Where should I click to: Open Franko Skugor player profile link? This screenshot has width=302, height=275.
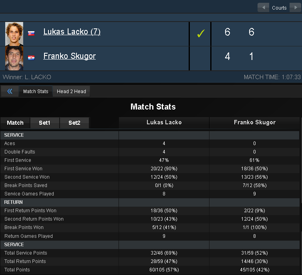(x=70, y=56)
